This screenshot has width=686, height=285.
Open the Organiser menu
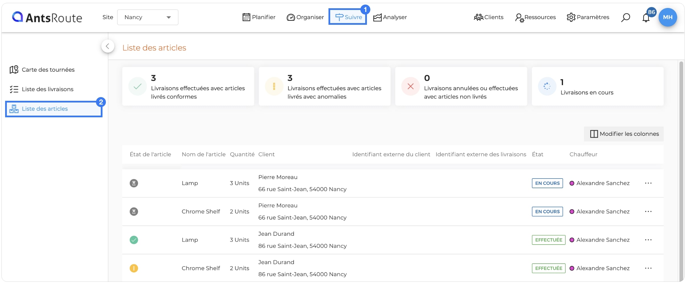pyautogui.click(x=305, y=17)
